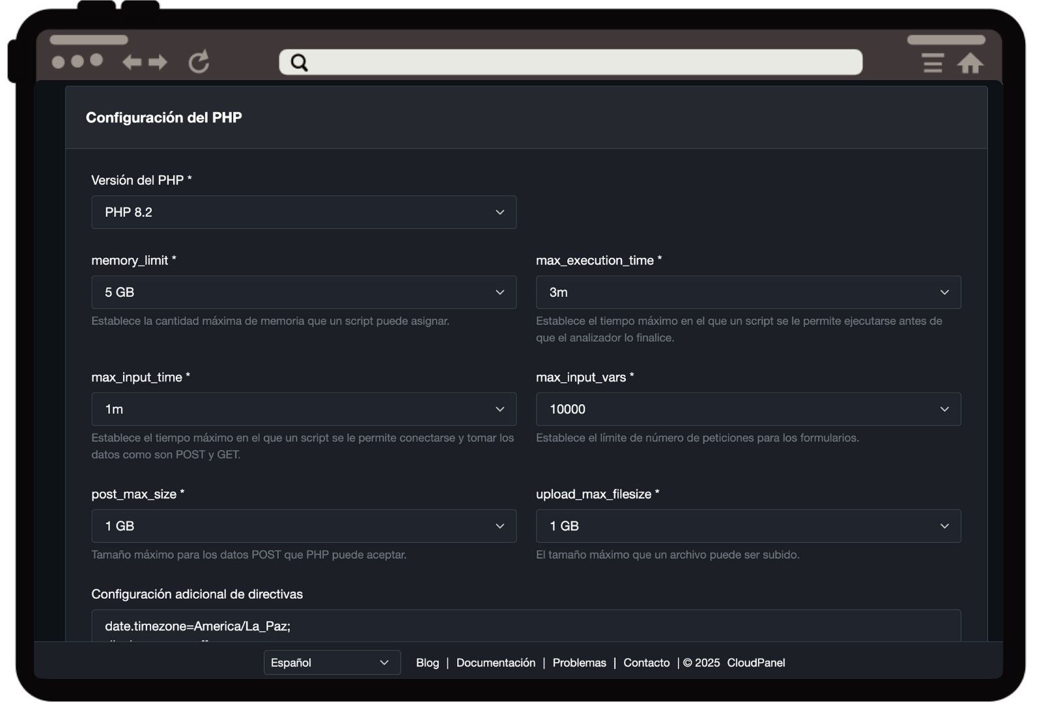Click the browser back arrow icon

click(132, 62)
